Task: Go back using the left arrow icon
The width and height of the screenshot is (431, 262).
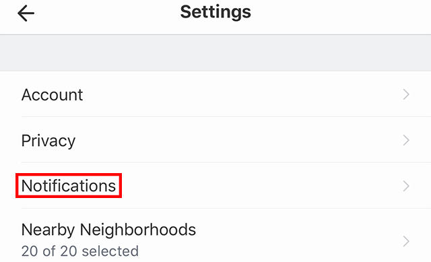Action: [x=26, y=13]
